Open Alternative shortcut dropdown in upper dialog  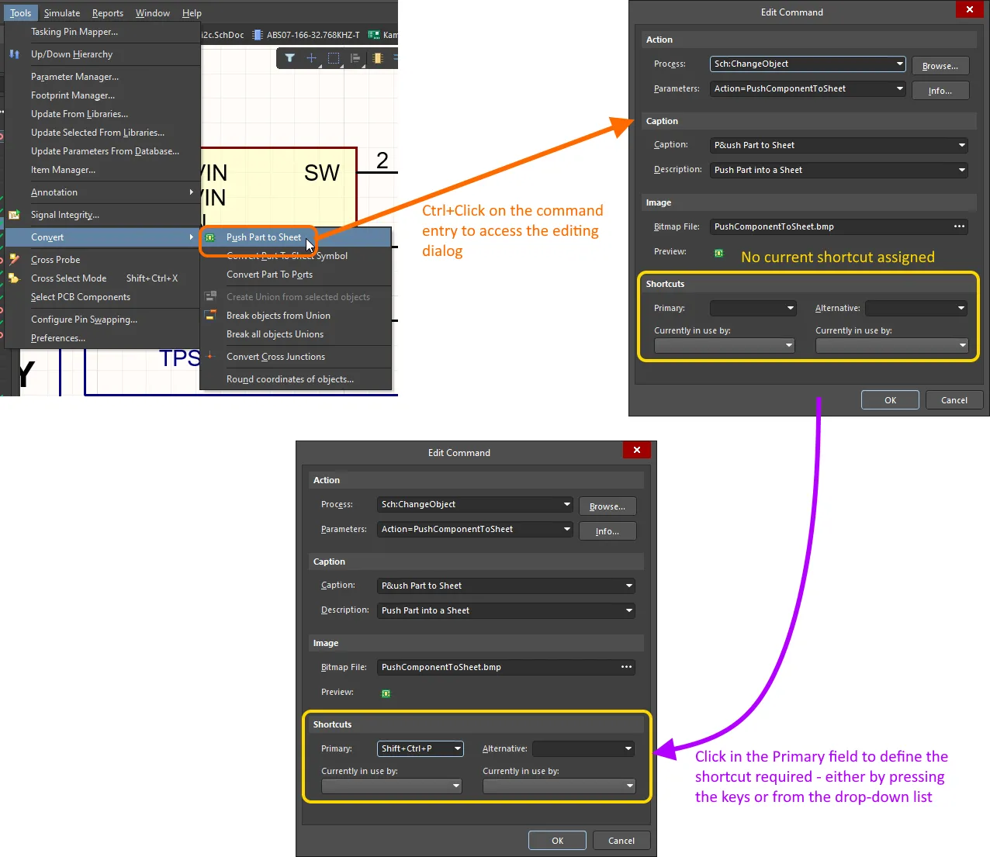click(x=961, y=308)
